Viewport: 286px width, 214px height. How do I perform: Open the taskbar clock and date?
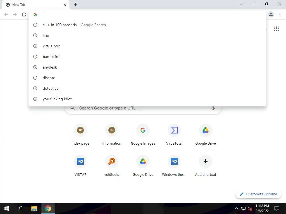[x=262, y=208]
